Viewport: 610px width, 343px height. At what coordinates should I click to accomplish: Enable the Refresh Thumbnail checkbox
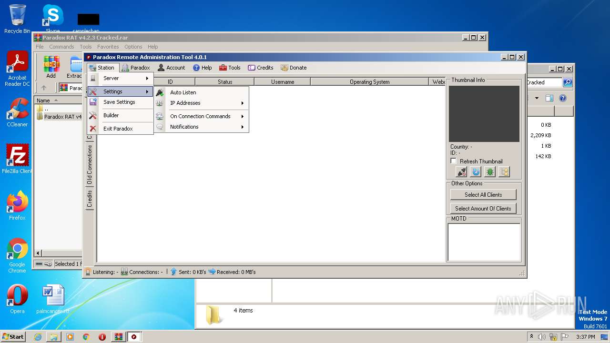coord(454,161)
